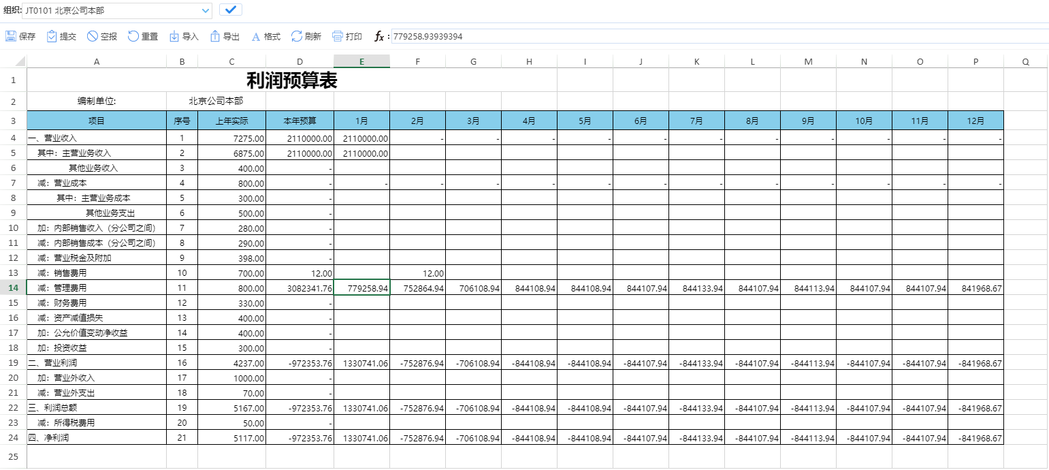Click the 刷新 (Refresh) toolbar icon
Image resolution: width=1049 pixels, height=470 pixels.
(x=297, y=37)
